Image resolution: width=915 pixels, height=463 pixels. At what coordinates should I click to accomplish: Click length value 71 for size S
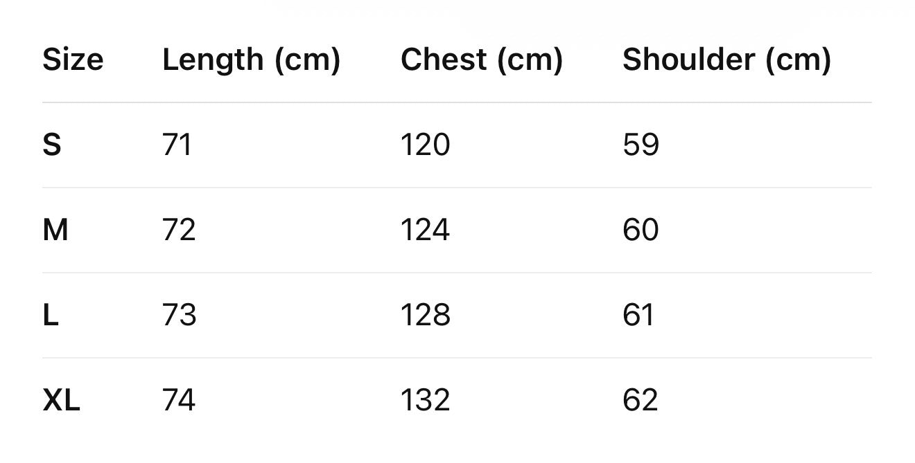tap(177, 145)
